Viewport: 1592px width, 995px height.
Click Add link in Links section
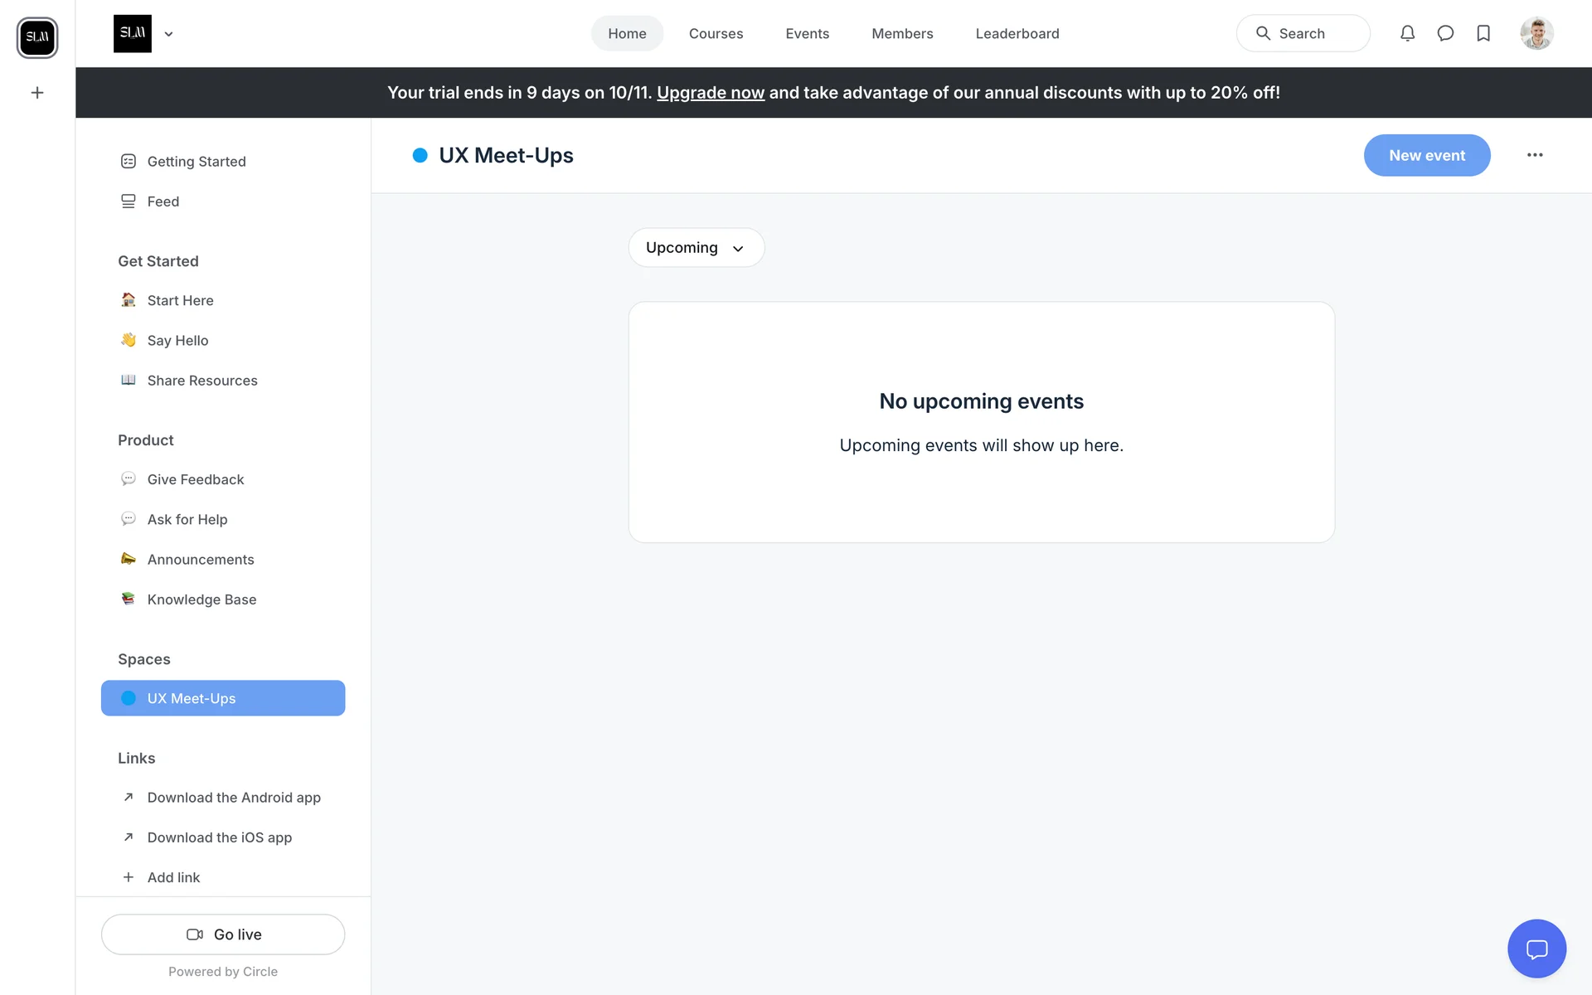173,877
